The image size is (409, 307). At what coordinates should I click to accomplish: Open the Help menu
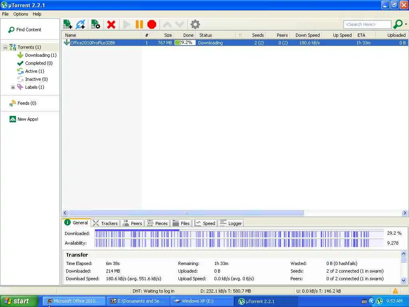pyautogui.click(x=37, y=14)
